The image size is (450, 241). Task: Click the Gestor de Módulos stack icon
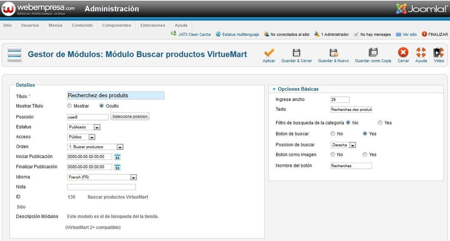coord(14,54)
